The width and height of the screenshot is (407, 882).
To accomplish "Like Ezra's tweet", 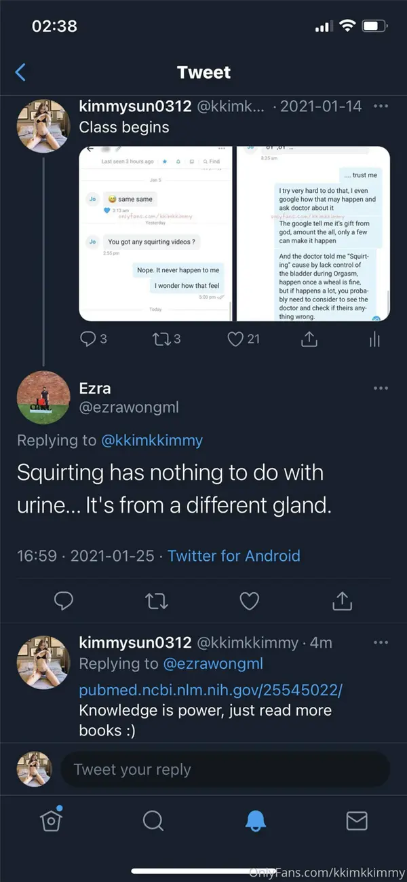I will pyautogui.click(x=250, y=600).
